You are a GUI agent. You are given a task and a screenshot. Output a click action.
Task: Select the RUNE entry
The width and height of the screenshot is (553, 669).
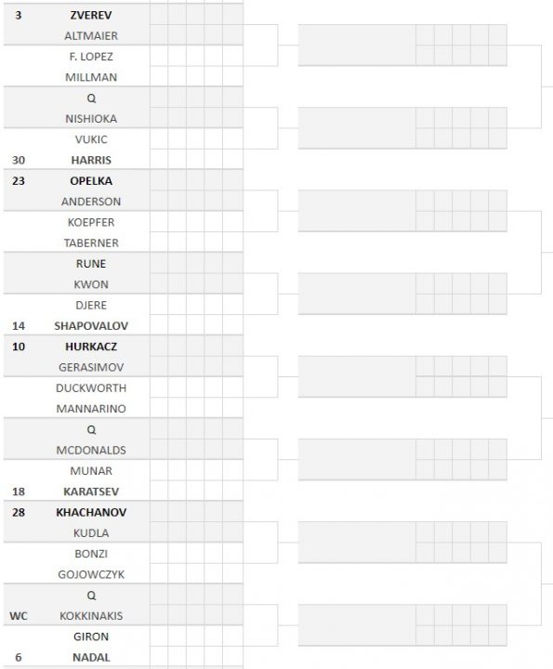(91, 264)
